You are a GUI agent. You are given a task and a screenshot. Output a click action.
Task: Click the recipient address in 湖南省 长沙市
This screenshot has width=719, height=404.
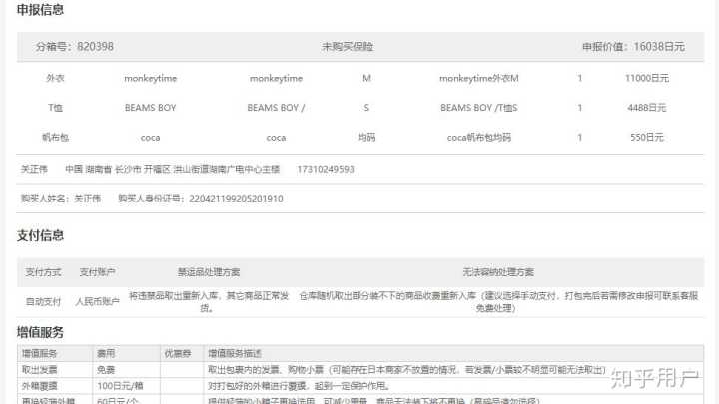(x=172, y=169)
